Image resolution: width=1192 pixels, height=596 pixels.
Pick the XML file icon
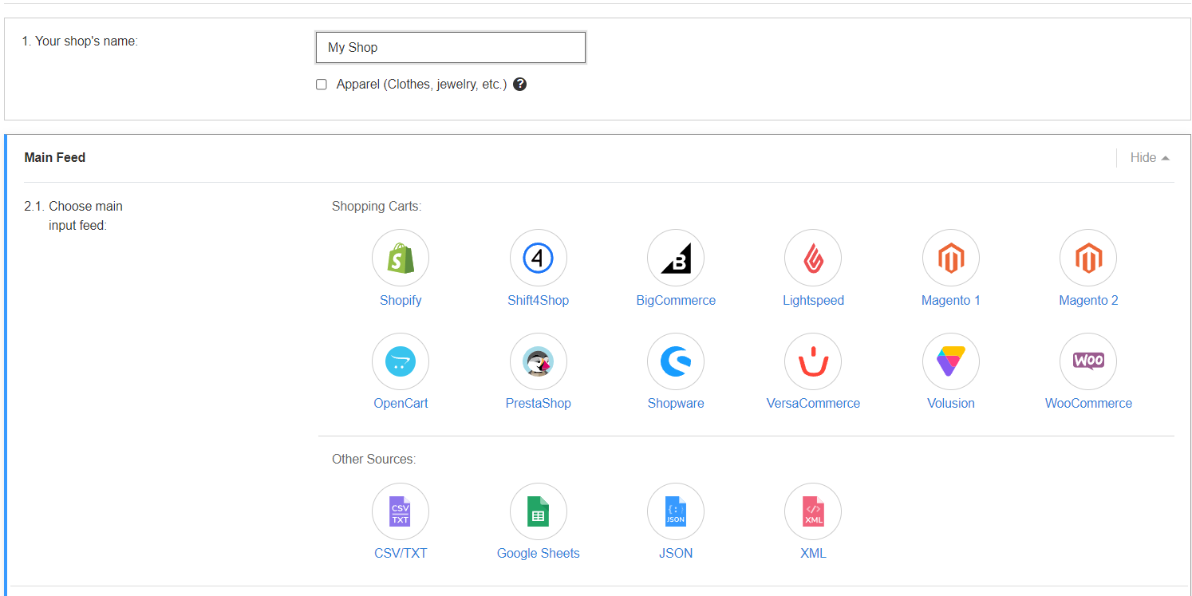click(813, 511)
